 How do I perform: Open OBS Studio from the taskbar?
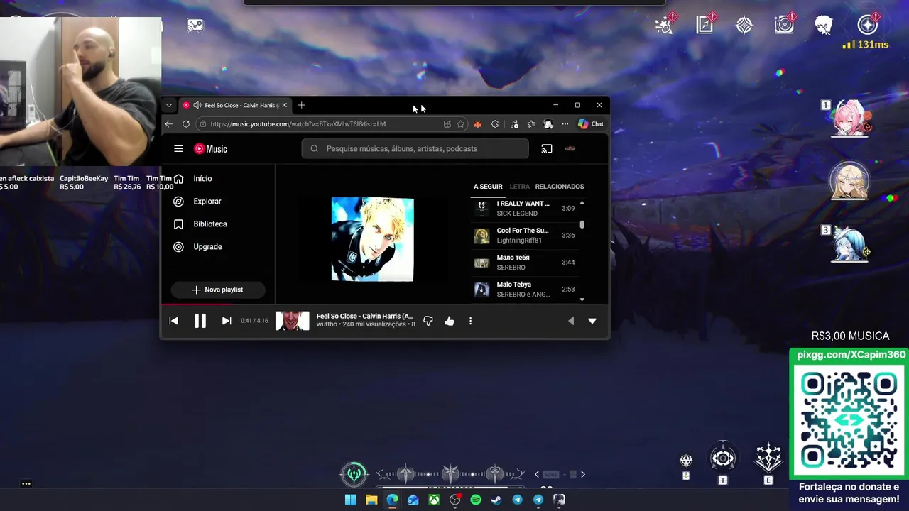(455, 500)
